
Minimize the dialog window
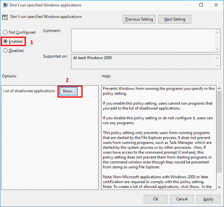click(186, 5)
